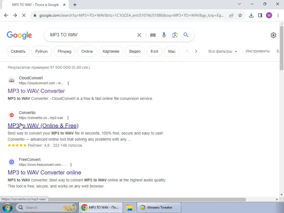Open MP3 to WAV Converter online link

point(44,173)
